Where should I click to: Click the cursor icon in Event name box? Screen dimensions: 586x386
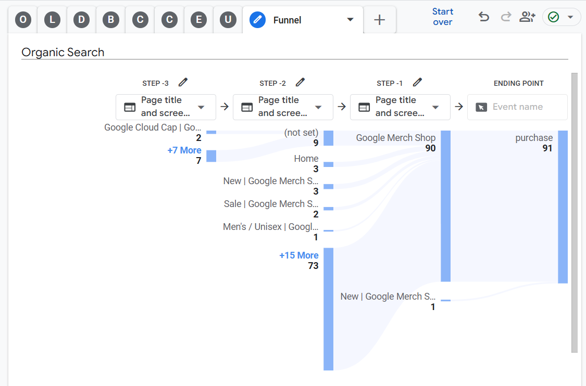[x=481, y=108]
